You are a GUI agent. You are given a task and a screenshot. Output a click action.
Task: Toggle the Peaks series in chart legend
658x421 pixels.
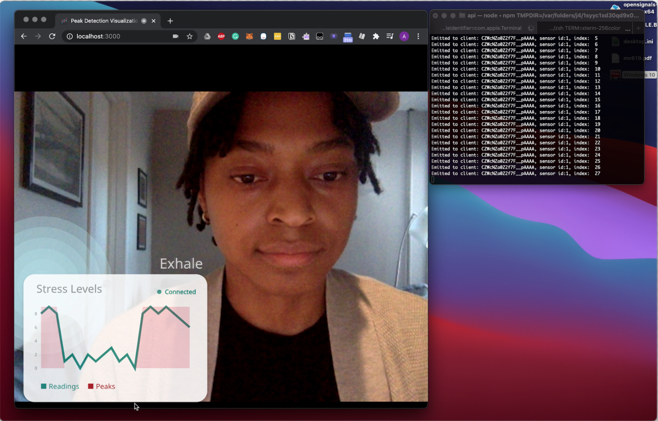102,386
